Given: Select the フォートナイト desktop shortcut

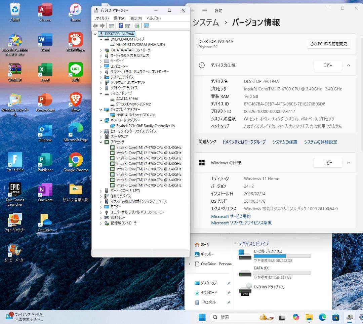Looking at the screenshot, I should tap(15, 162).
